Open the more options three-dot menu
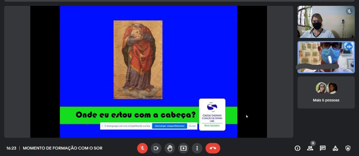The width and height of the screenshot is (359, 156). pyautogui.click(x=197, y=148)
